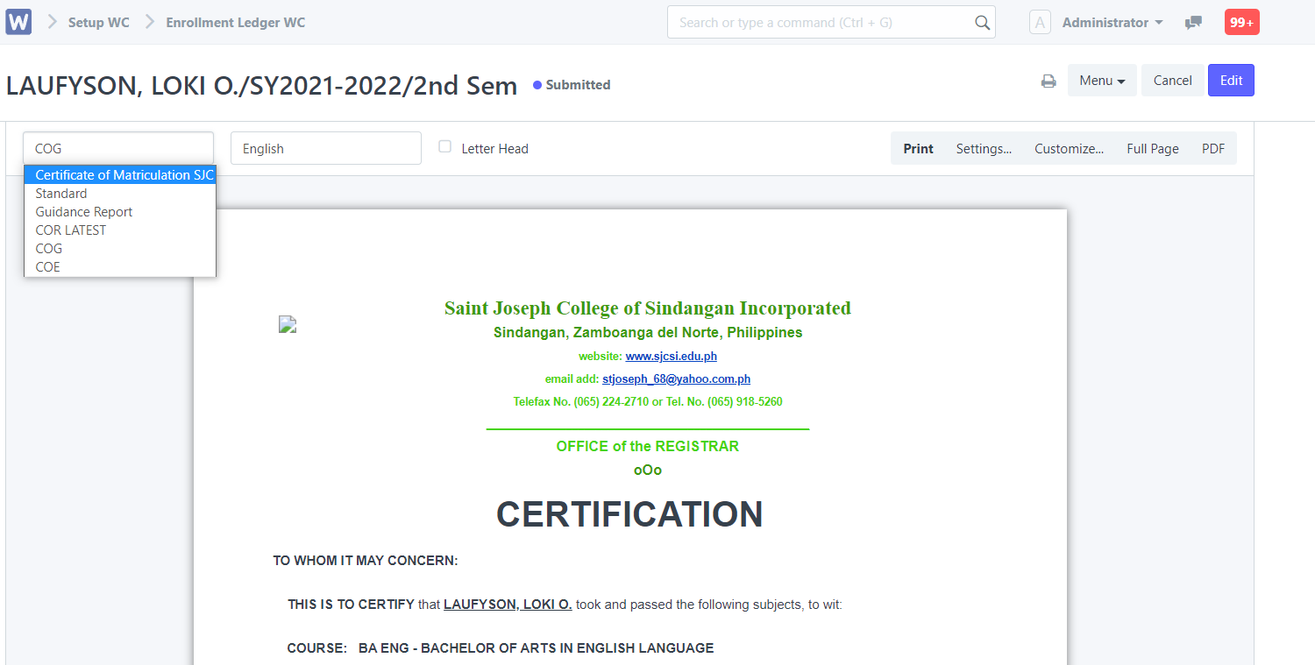Screen dimensions: 1315x665
Task: Visit the www.sjcsi.edu.ph link
Action: pos(671,356)
